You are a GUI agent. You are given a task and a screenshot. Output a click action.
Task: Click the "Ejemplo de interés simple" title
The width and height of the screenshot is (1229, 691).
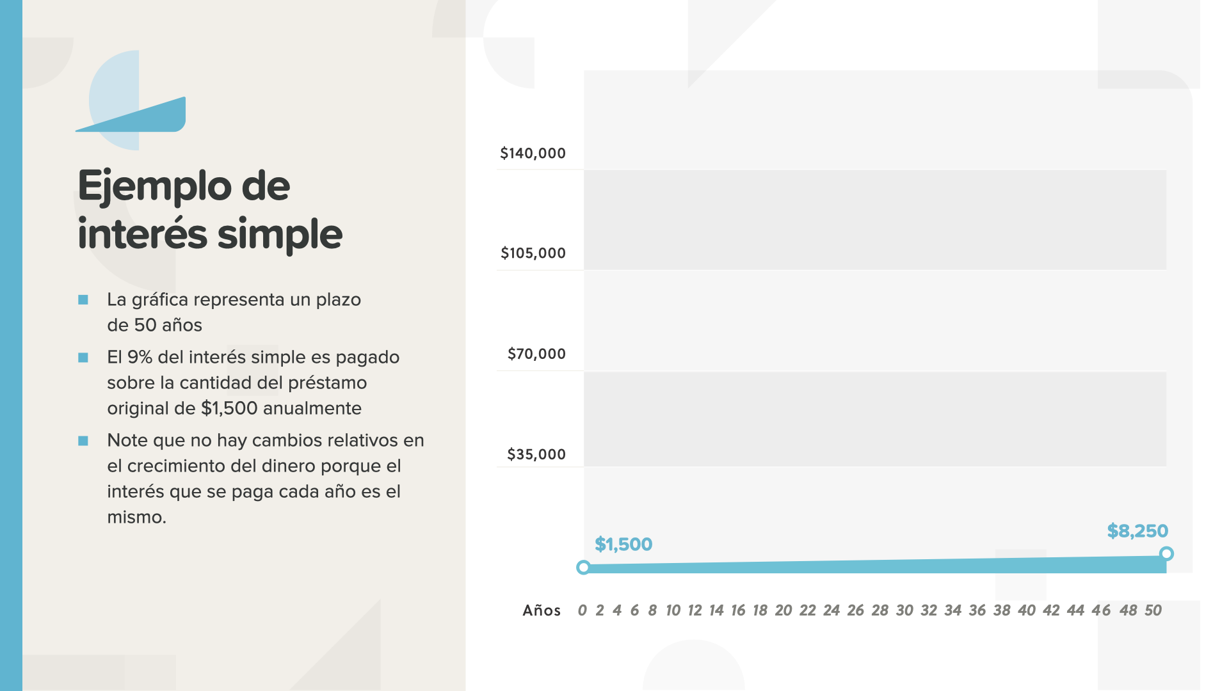(210, 209)
